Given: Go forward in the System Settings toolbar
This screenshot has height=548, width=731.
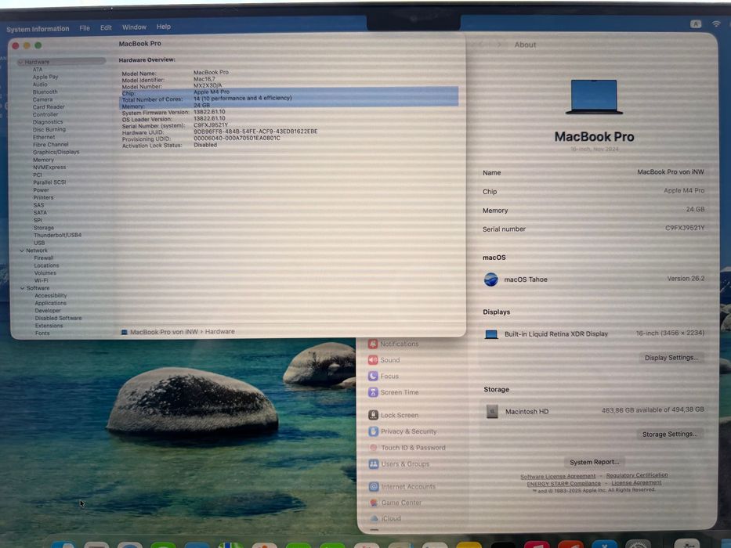Looking at the screenshot, I should [x=499, y=45].
